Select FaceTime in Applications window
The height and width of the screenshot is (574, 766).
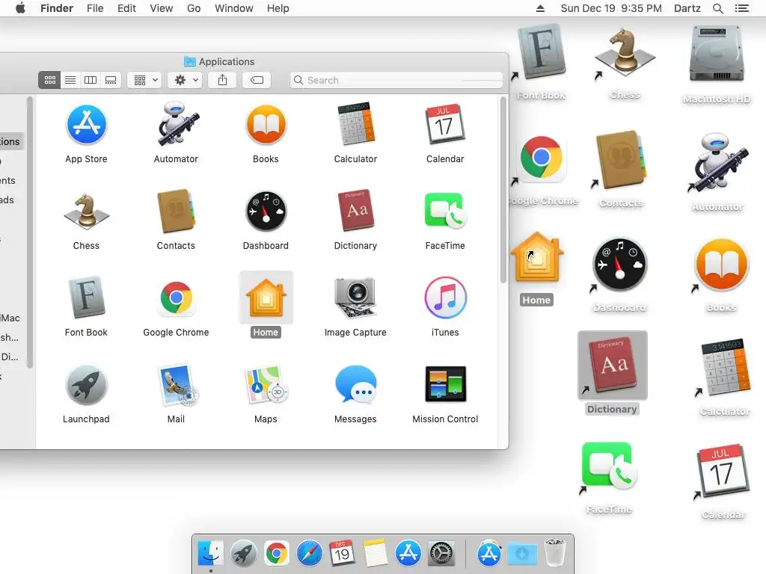(x=445, y=212)
